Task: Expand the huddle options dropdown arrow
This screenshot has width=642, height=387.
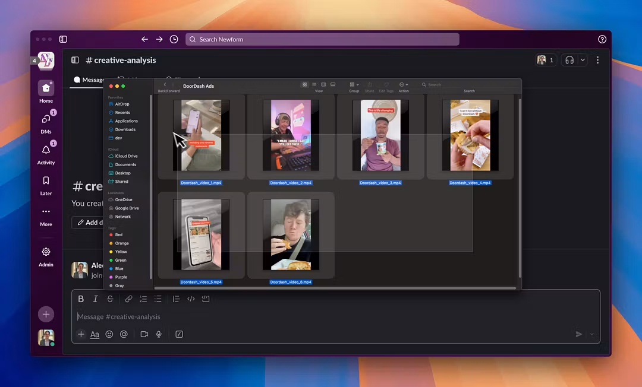Action: [583, 60]
